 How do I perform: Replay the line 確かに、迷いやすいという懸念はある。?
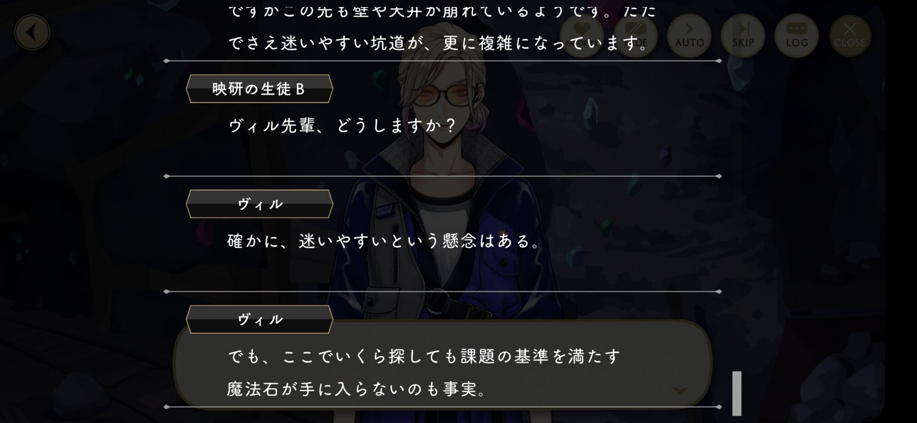click(384, 241)
